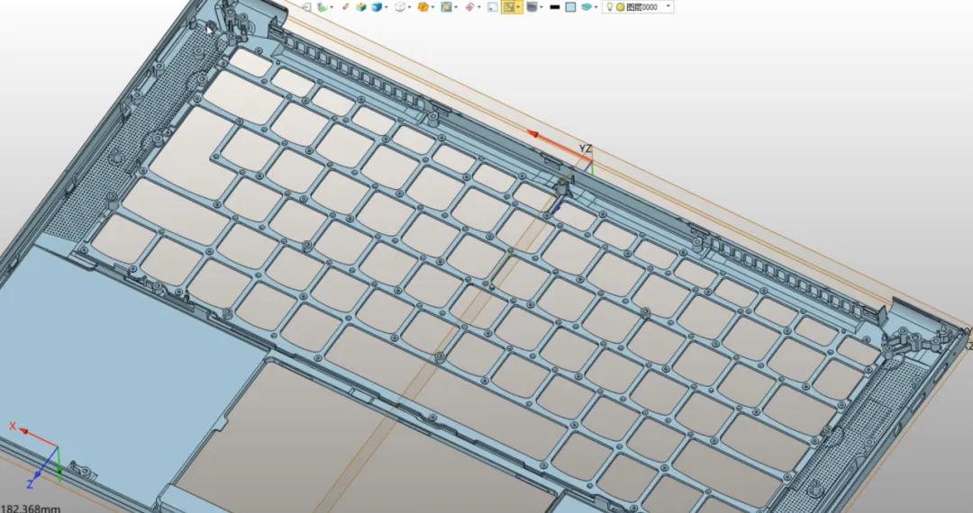This screenshot has height=513, width=973.
Task: Expand the framed picture icon dropdown
Action: click(x=456, y=7)
